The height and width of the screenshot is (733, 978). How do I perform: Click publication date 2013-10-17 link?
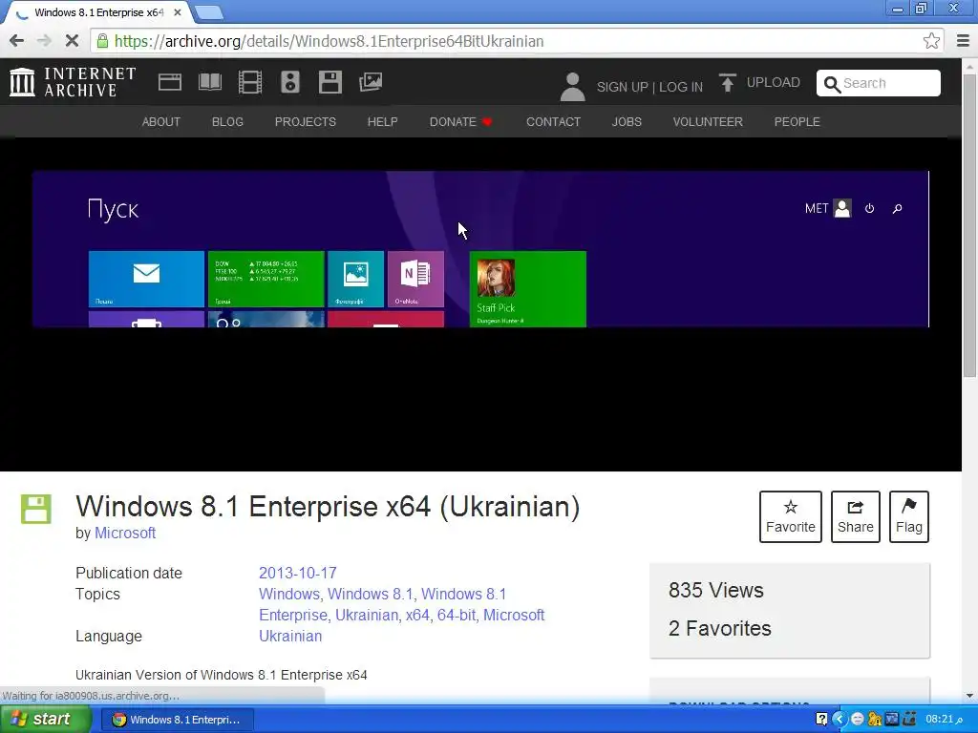pyautogui.click(x=298, y=573)
